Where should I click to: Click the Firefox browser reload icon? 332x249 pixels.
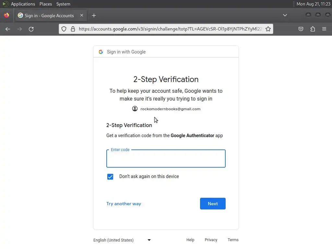coord(31,29)
